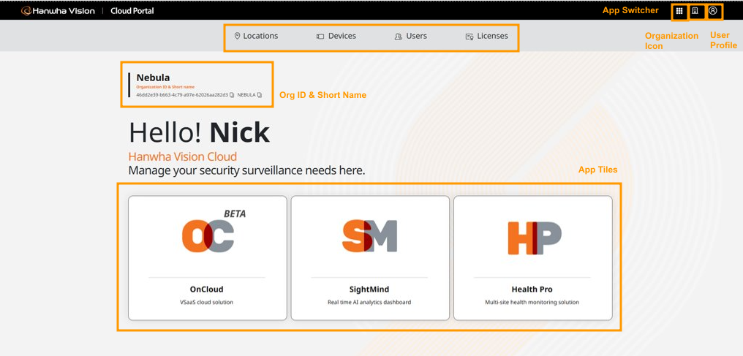Click the 'Hello! Nick' greeting

[x=200, y=132]
